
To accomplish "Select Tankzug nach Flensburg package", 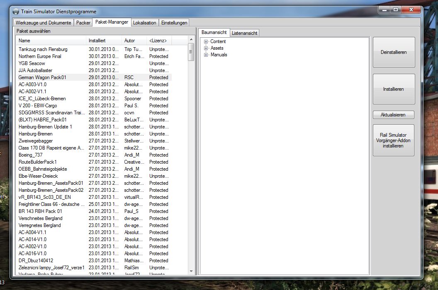I will coord(94,49).
